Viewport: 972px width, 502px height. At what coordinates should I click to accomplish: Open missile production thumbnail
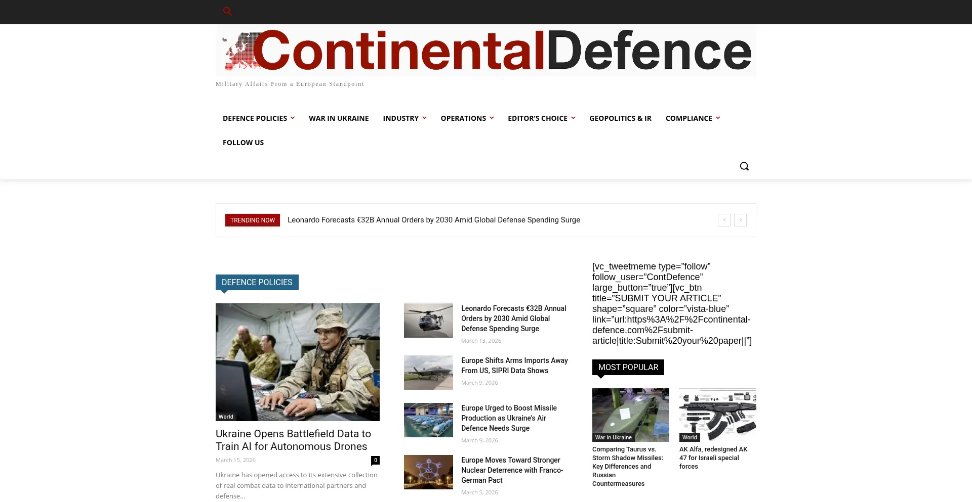point(428,420)
